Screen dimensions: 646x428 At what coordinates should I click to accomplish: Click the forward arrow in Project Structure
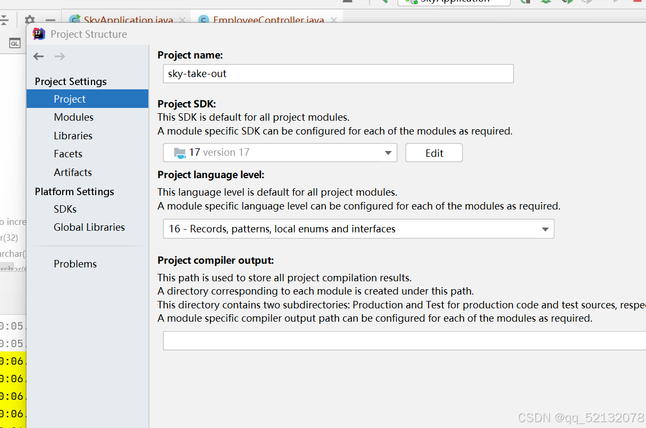60,56
